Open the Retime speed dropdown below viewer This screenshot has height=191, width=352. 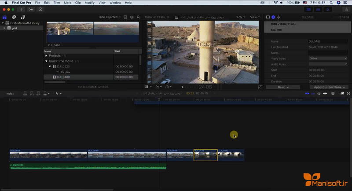pos(169,87)
